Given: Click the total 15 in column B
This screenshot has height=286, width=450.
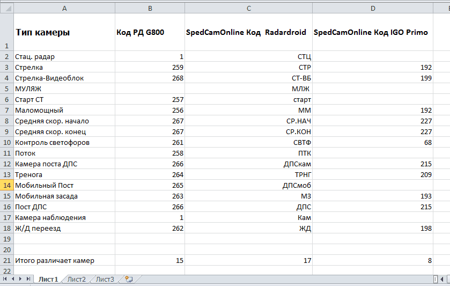Looking at the screenshot, I should tap(150, 260).
